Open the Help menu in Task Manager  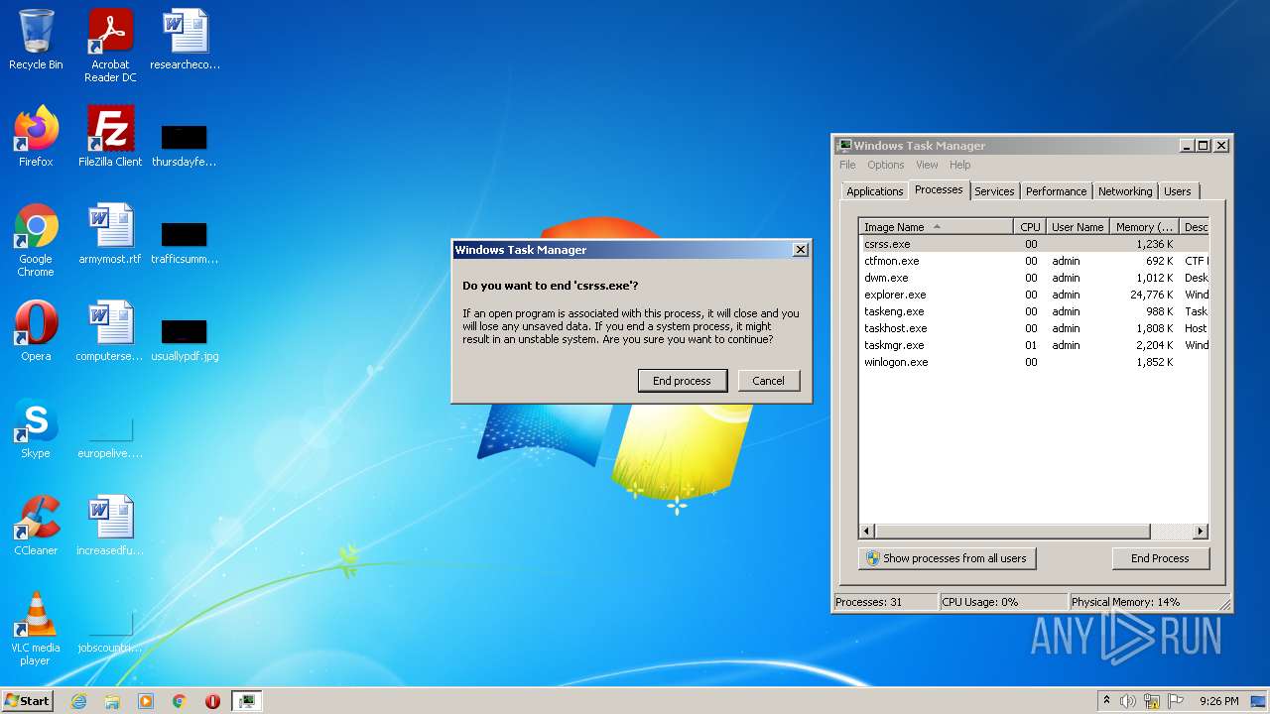tap(959, 165)
